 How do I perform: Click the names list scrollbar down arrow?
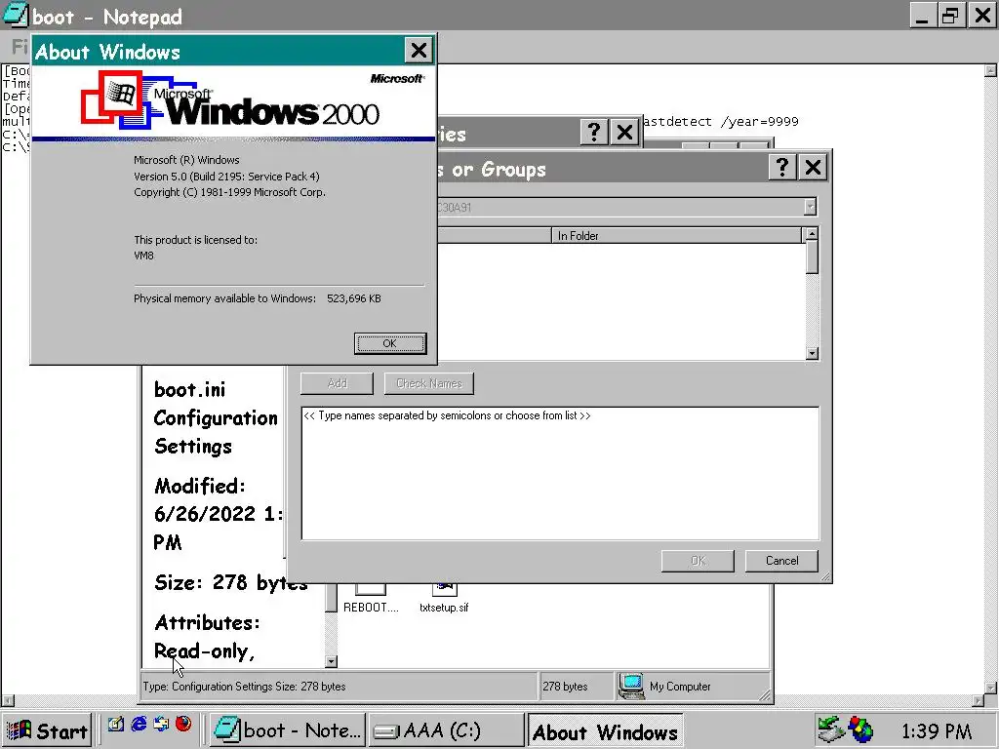pyautogui.click(x=812, y=353)
